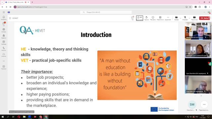This screenshot has width=212, height=119.
Task: Click the shared slide's orange quote image
Action: (137, 75)
